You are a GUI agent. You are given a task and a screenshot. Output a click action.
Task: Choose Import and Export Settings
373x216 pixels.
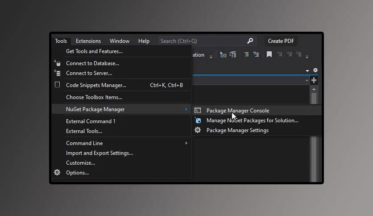99,153
